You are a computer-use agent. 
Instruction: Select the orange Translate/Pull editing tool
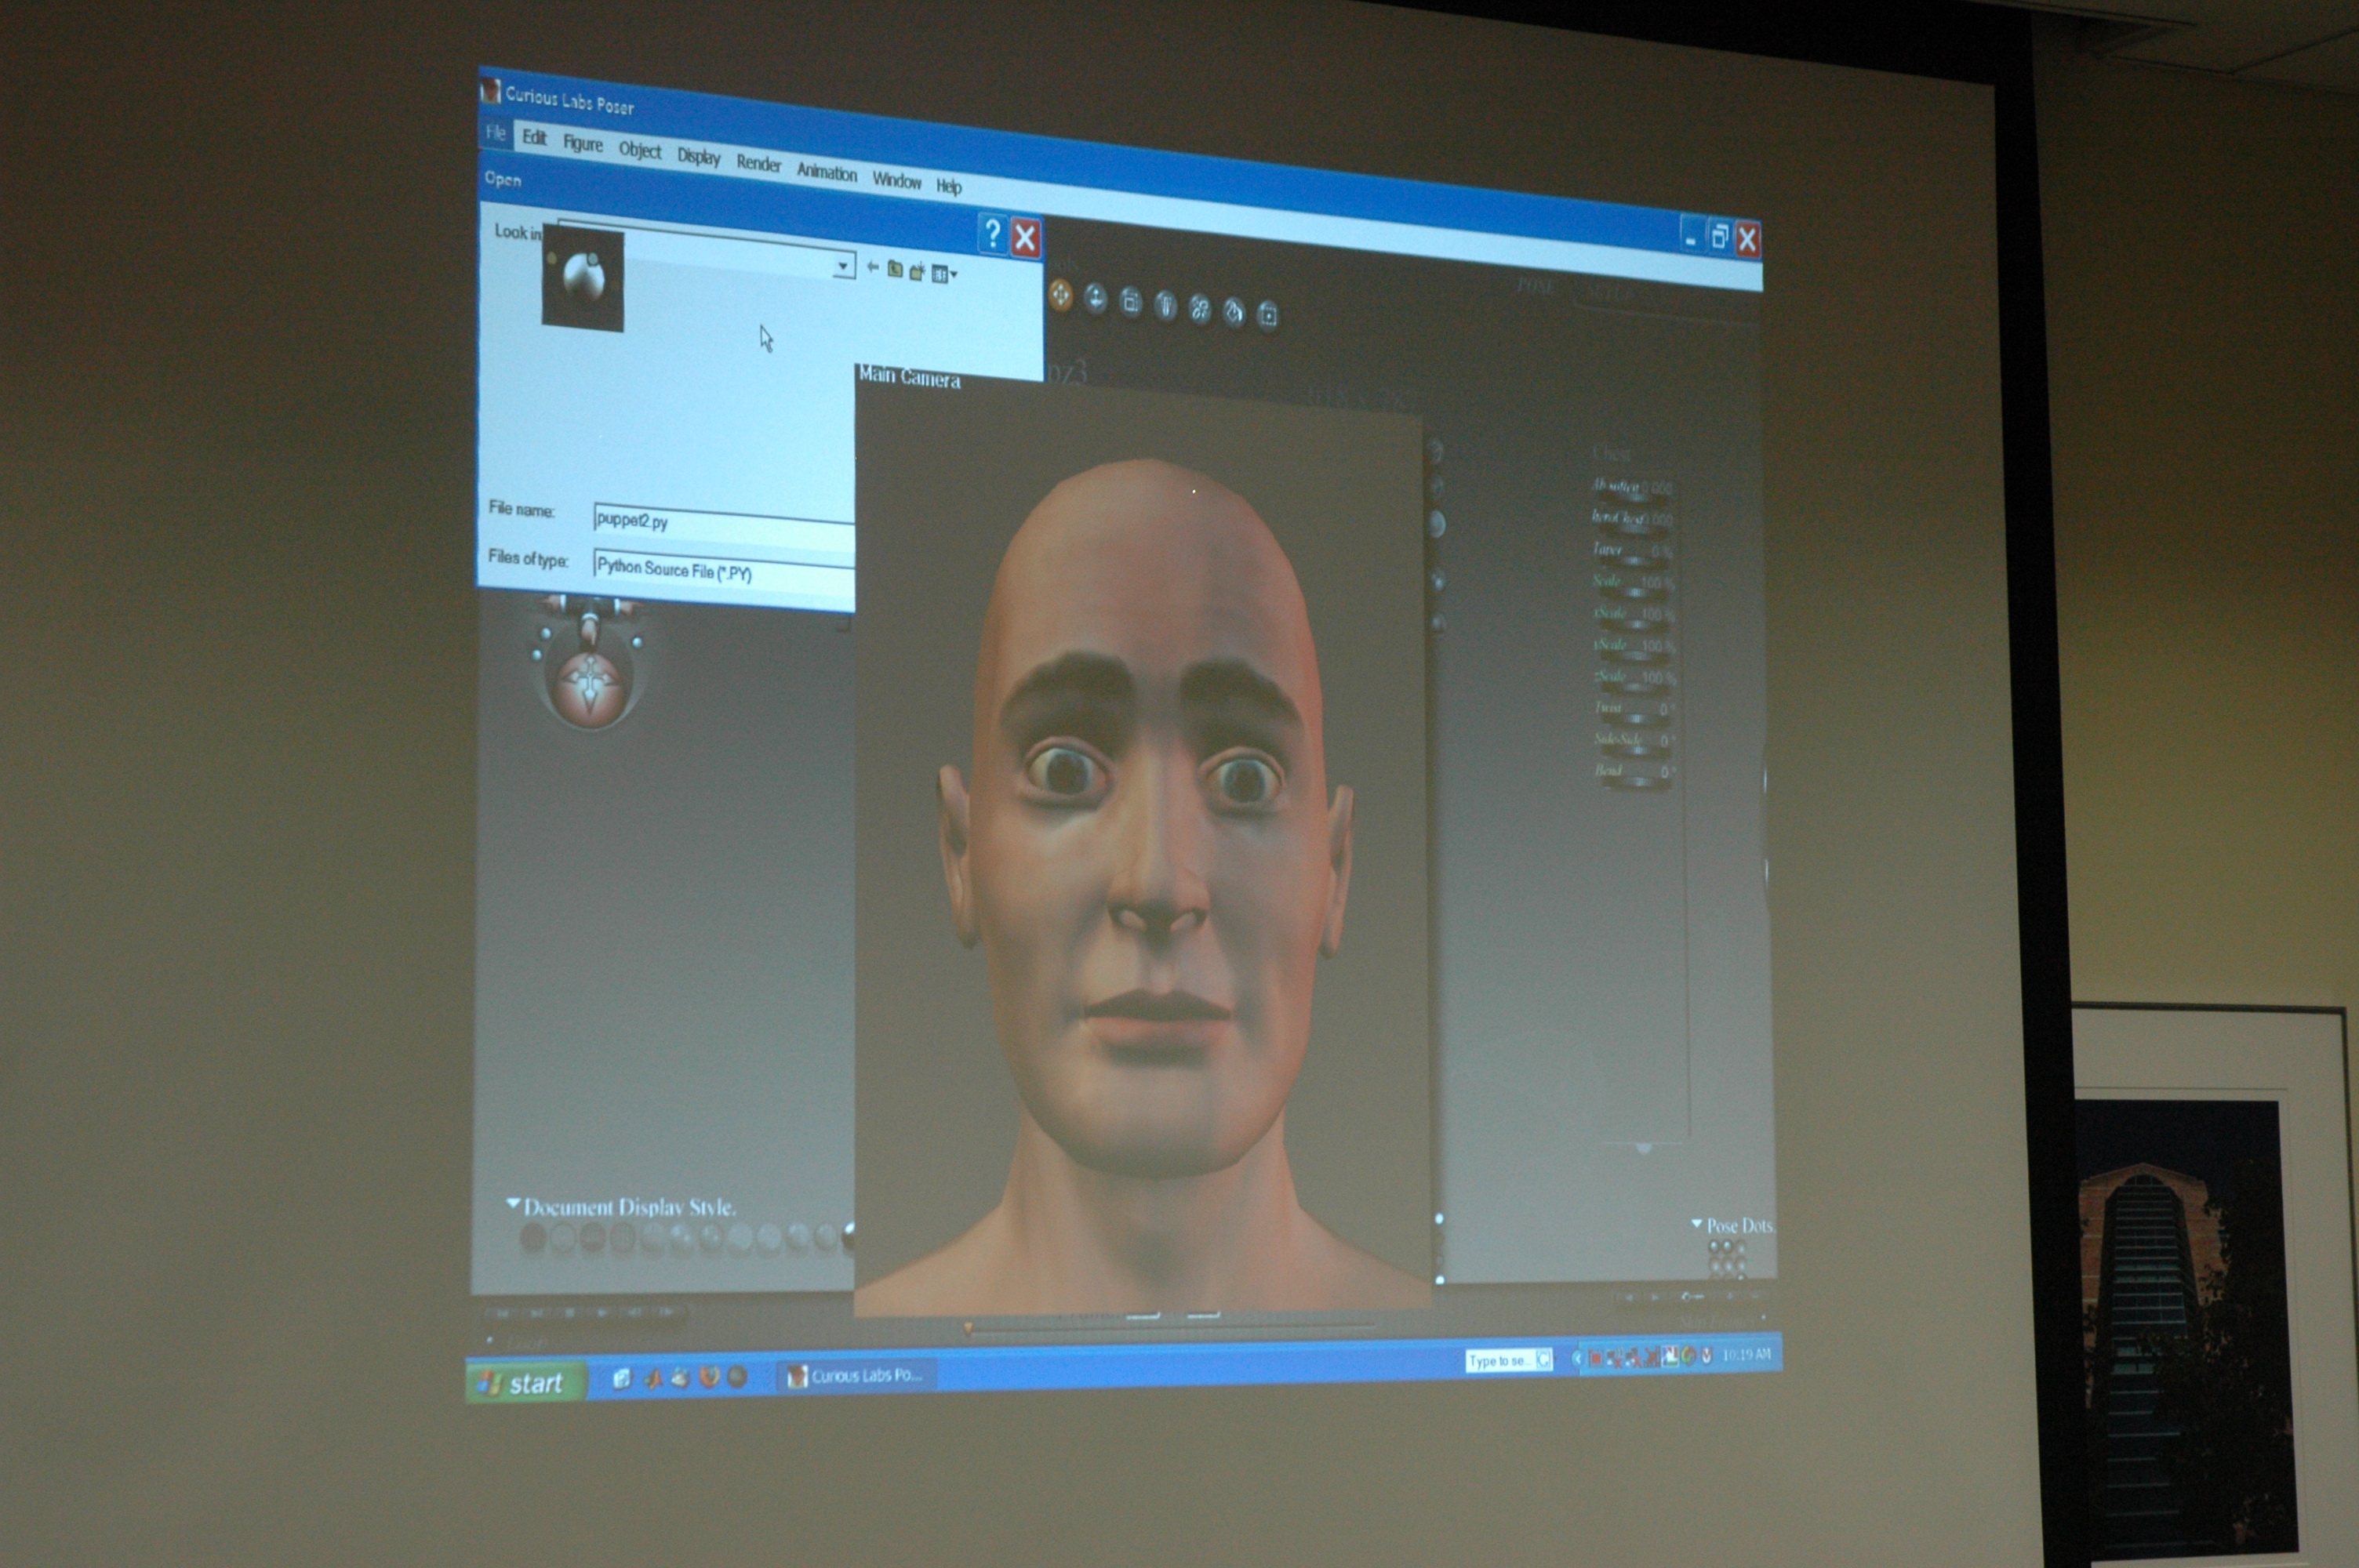pyautogui.click(x=1060, y=295)
